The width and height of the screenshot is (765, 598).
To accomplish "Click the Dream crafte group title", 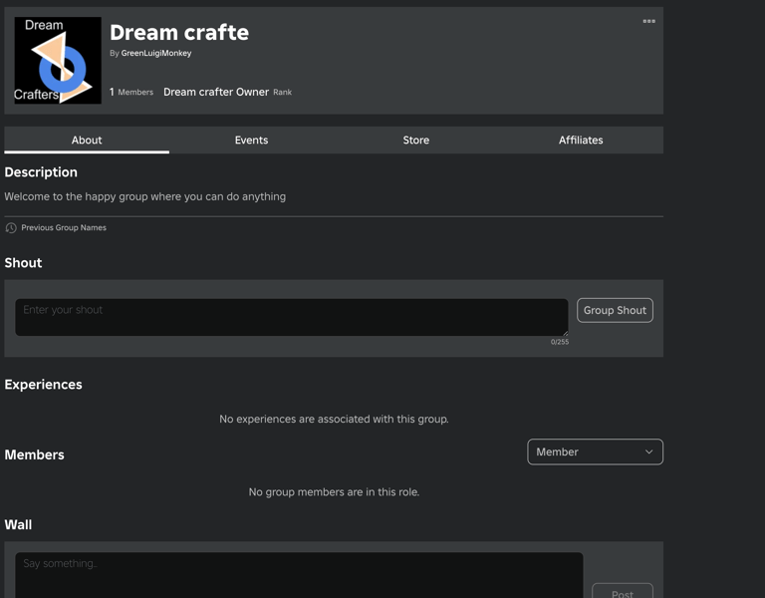I will coord(179,33).
